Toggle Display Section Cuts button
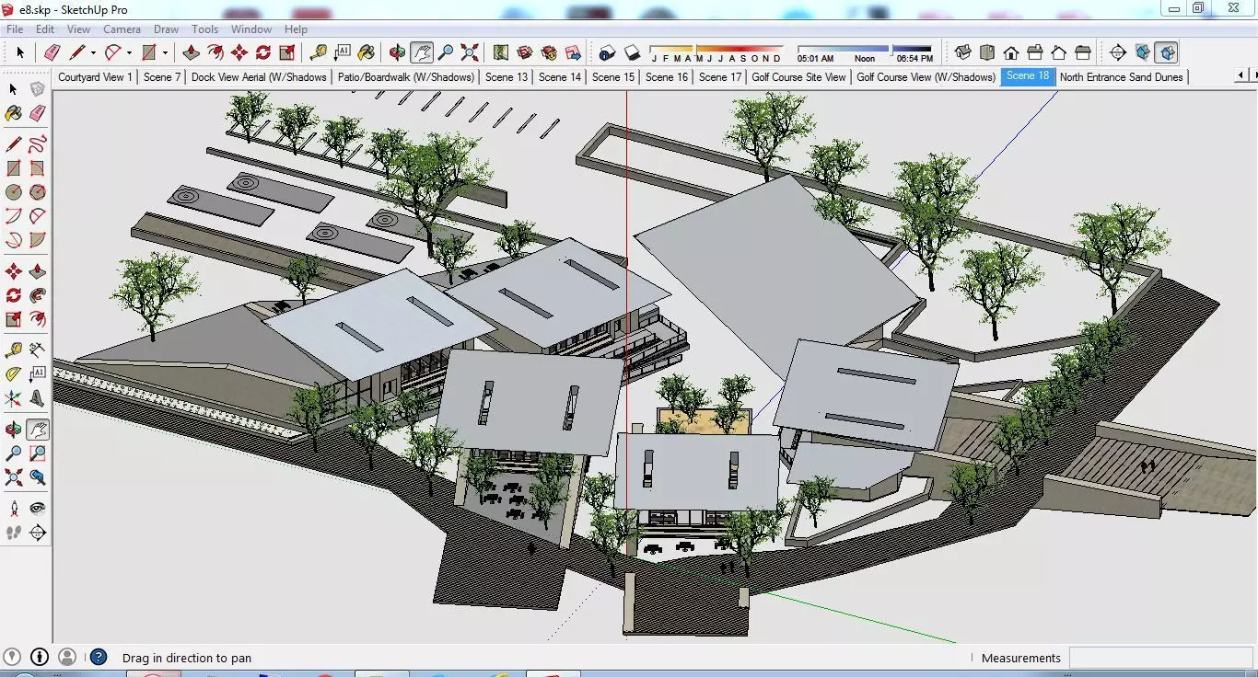The width and height of the screenshot is (1258, 677). (x=1166, y=52)
